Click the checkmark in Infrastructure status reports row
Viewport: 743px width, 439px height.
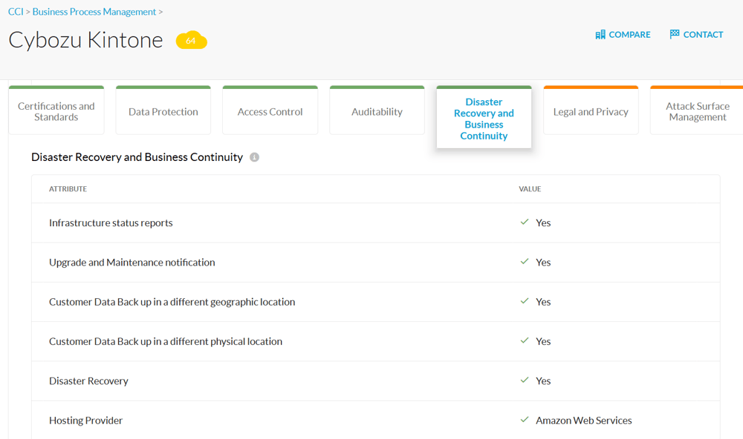pyautogui.click(x=525, y=222)
